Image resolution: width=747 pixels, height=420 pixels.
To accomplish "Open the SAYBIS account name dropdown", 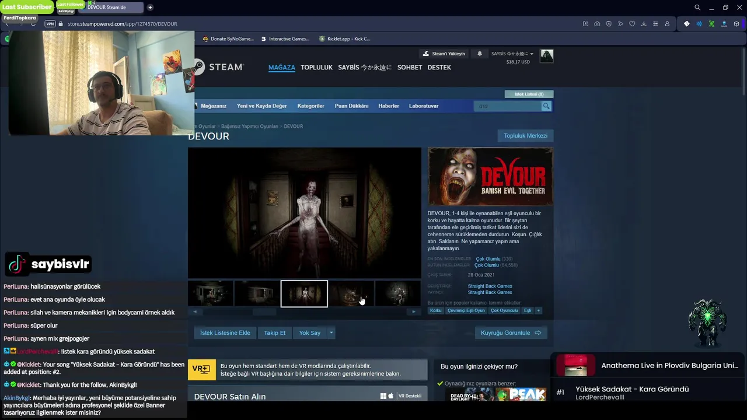I will (x=512, y=54).
